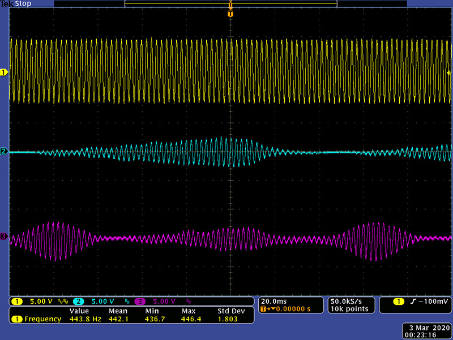Screen dimensions: 453x340
Task: Click the channel 3 5.00 V scale value
Action: 164,301
